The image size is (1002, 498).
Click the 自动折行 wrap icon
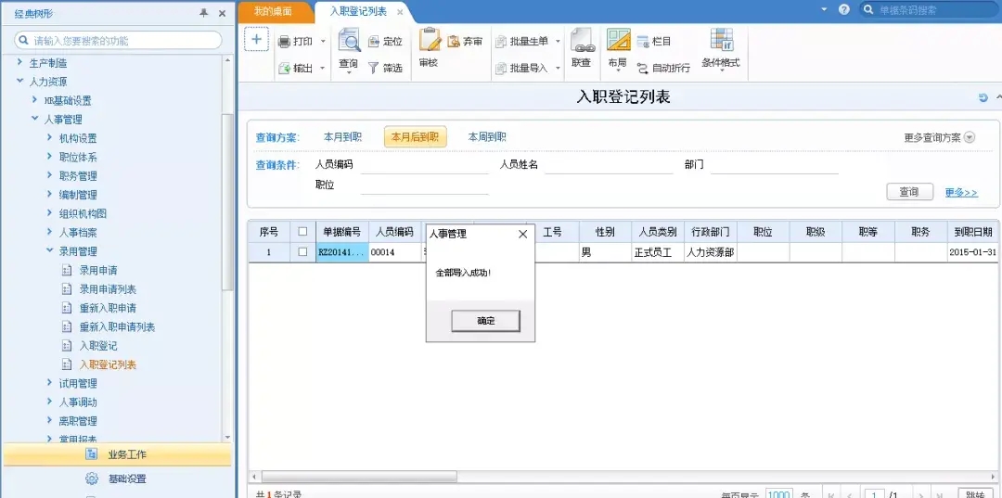coord(643,68)
